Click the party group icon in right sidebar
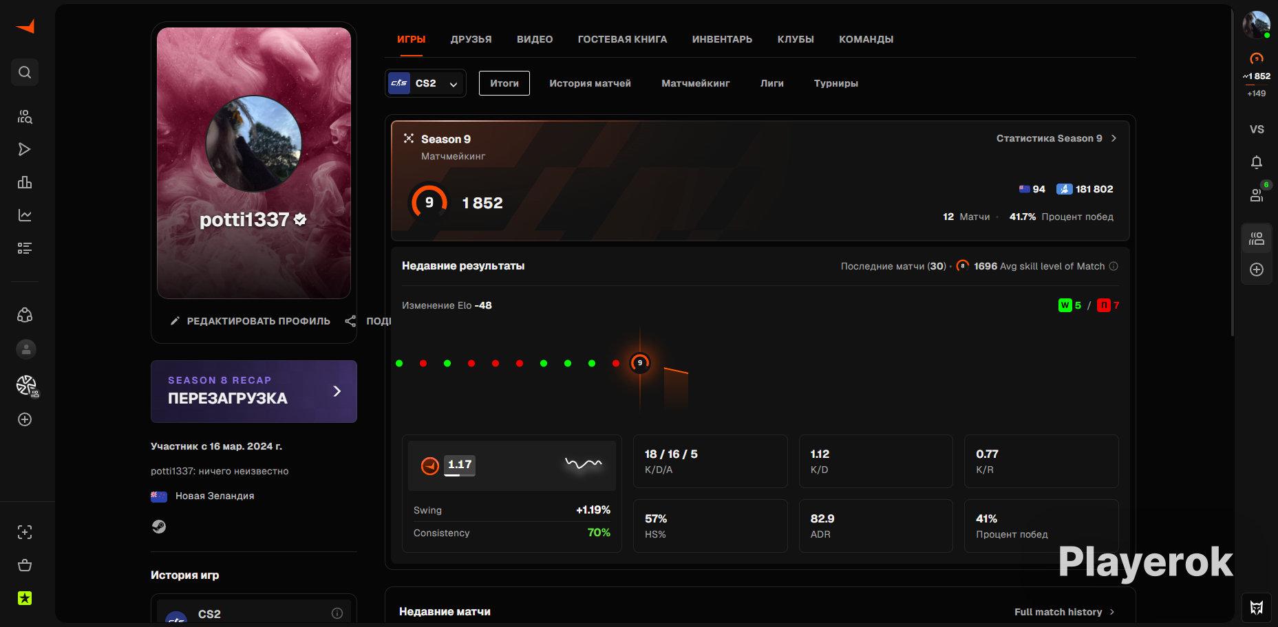Viewport: 1278px width, 627px height. pos(1257,239)
